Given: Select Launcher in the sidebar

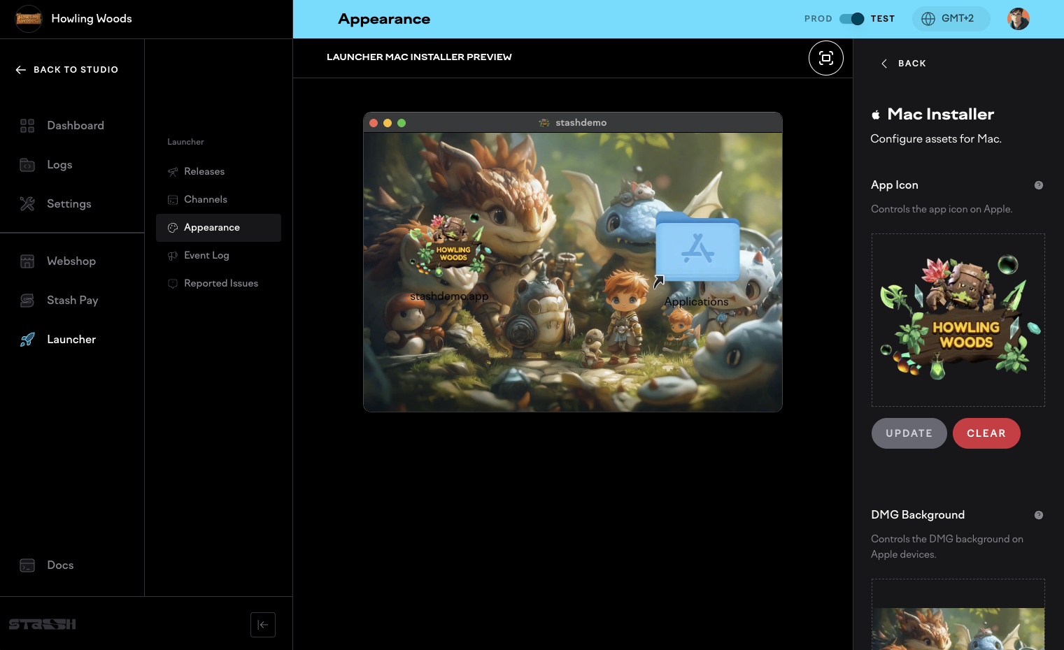Looking at the screenshot, I should (x=72, y=340).
